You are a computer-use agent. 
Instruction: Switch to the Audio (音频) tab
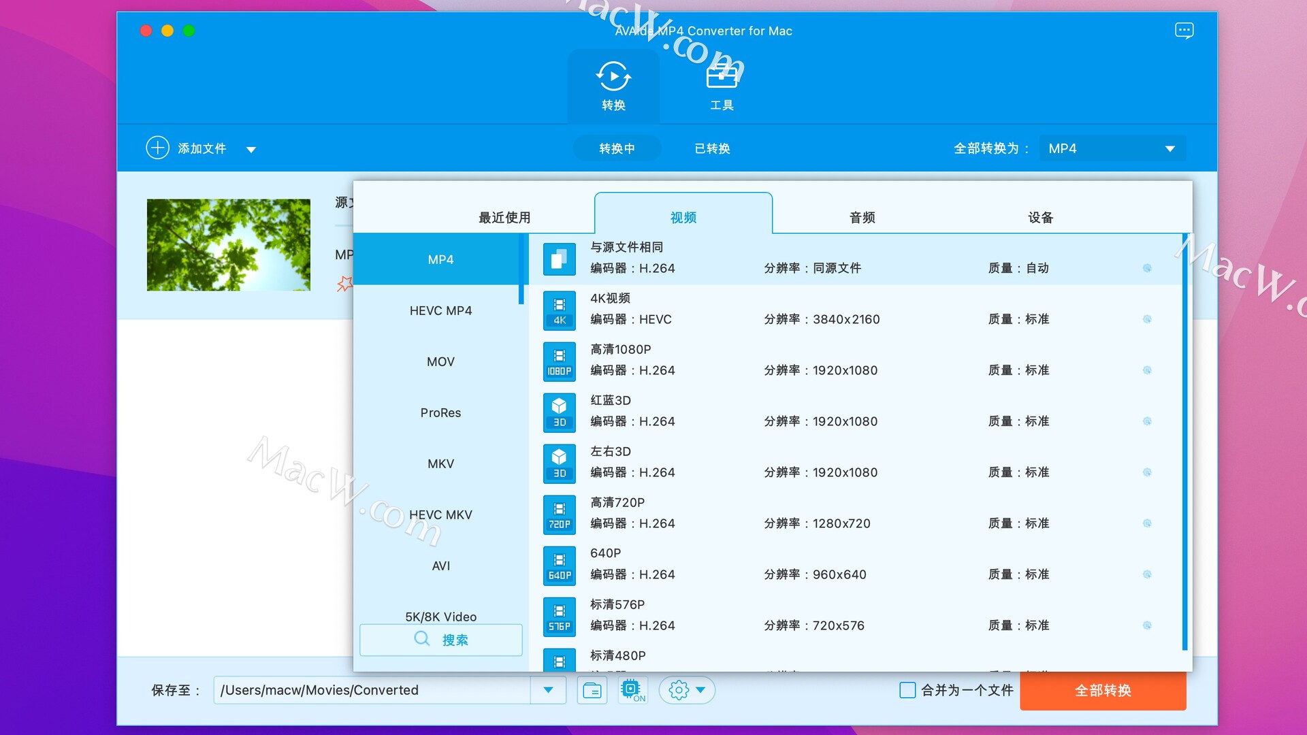pos(862,217)
